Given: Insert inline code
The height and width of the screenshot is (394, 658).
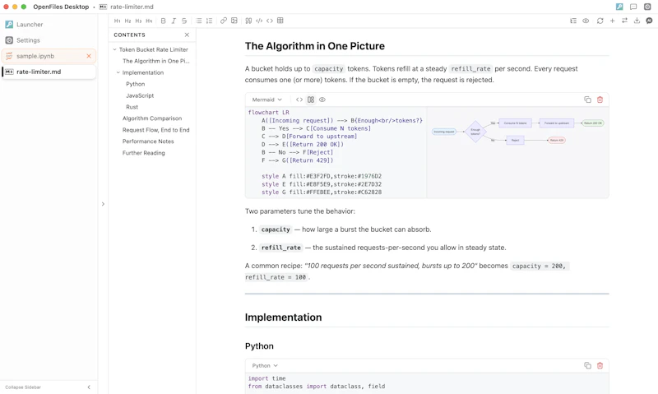Looking at the screenshot, I should click(270, 21).
